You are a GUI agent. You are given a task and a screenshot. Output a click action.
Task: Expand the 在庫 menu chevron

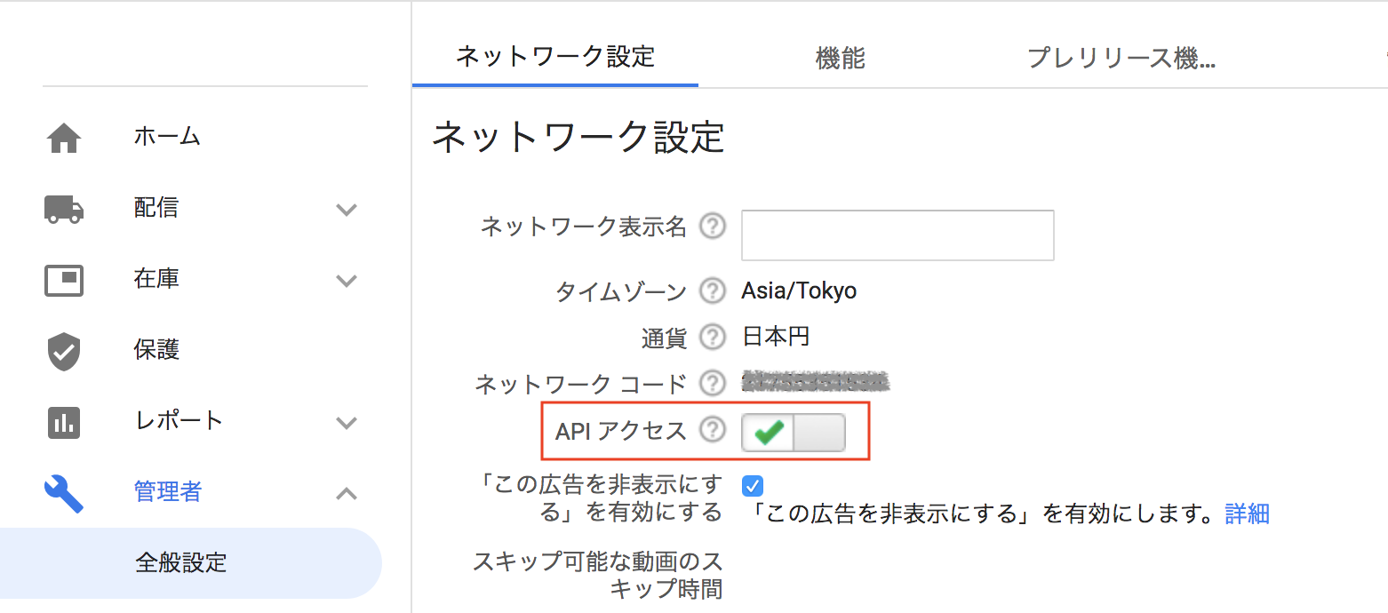pyautogui.click(x=347, y=281)
